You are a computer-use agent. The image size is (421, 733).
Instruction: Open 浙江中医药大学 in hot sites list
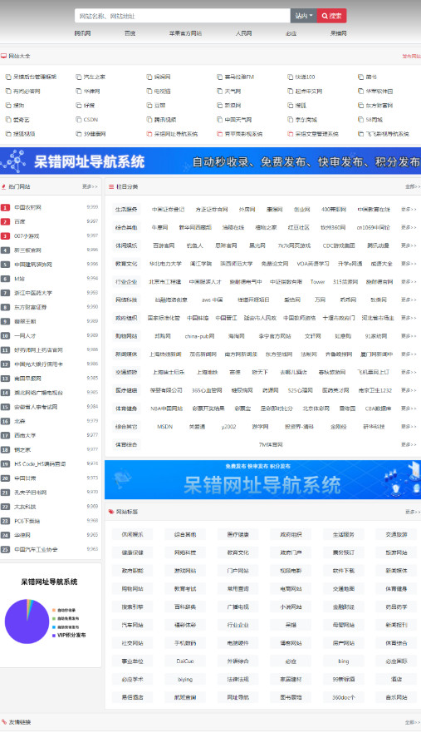coord(33,293)
